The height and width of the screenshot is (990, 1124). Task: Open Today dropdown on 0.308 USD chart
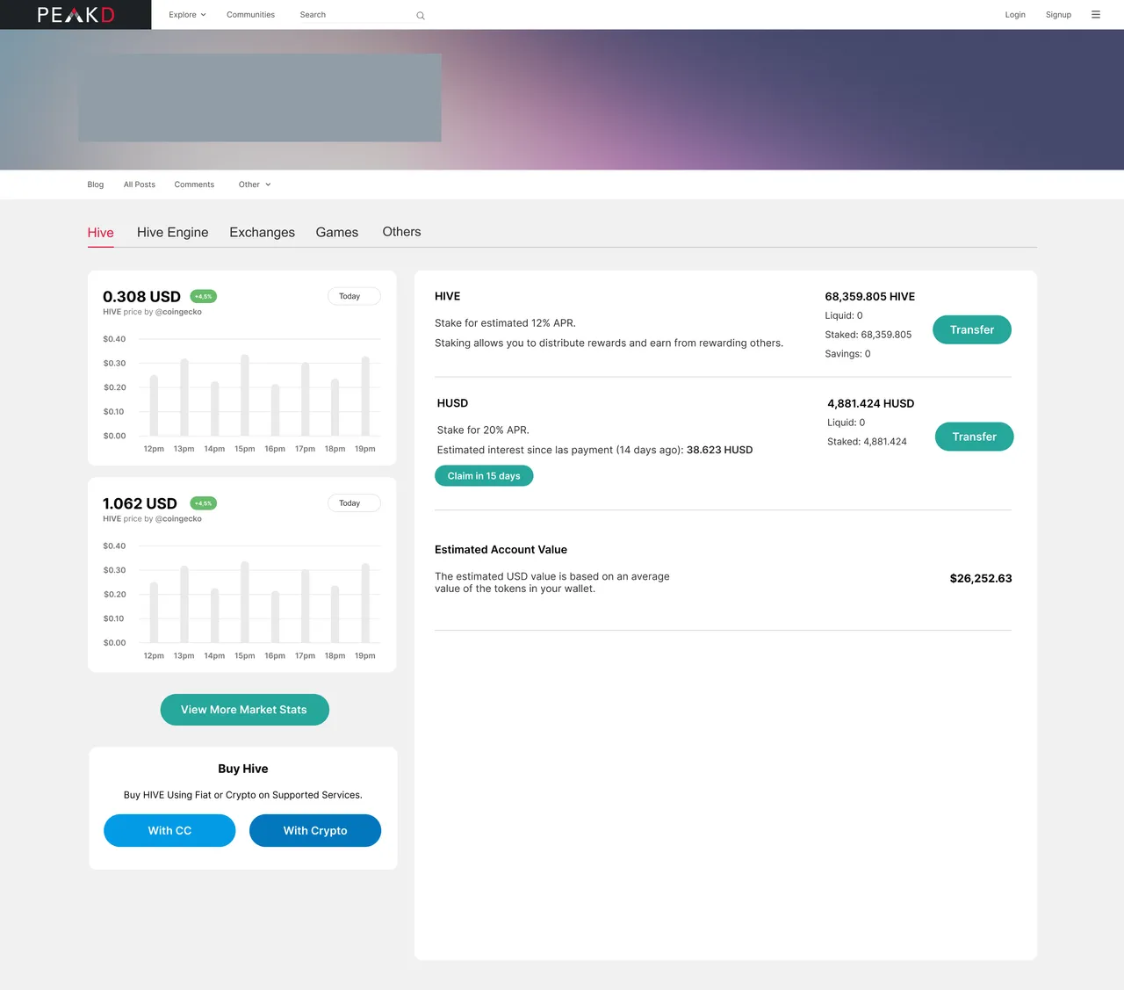[354, 296]
